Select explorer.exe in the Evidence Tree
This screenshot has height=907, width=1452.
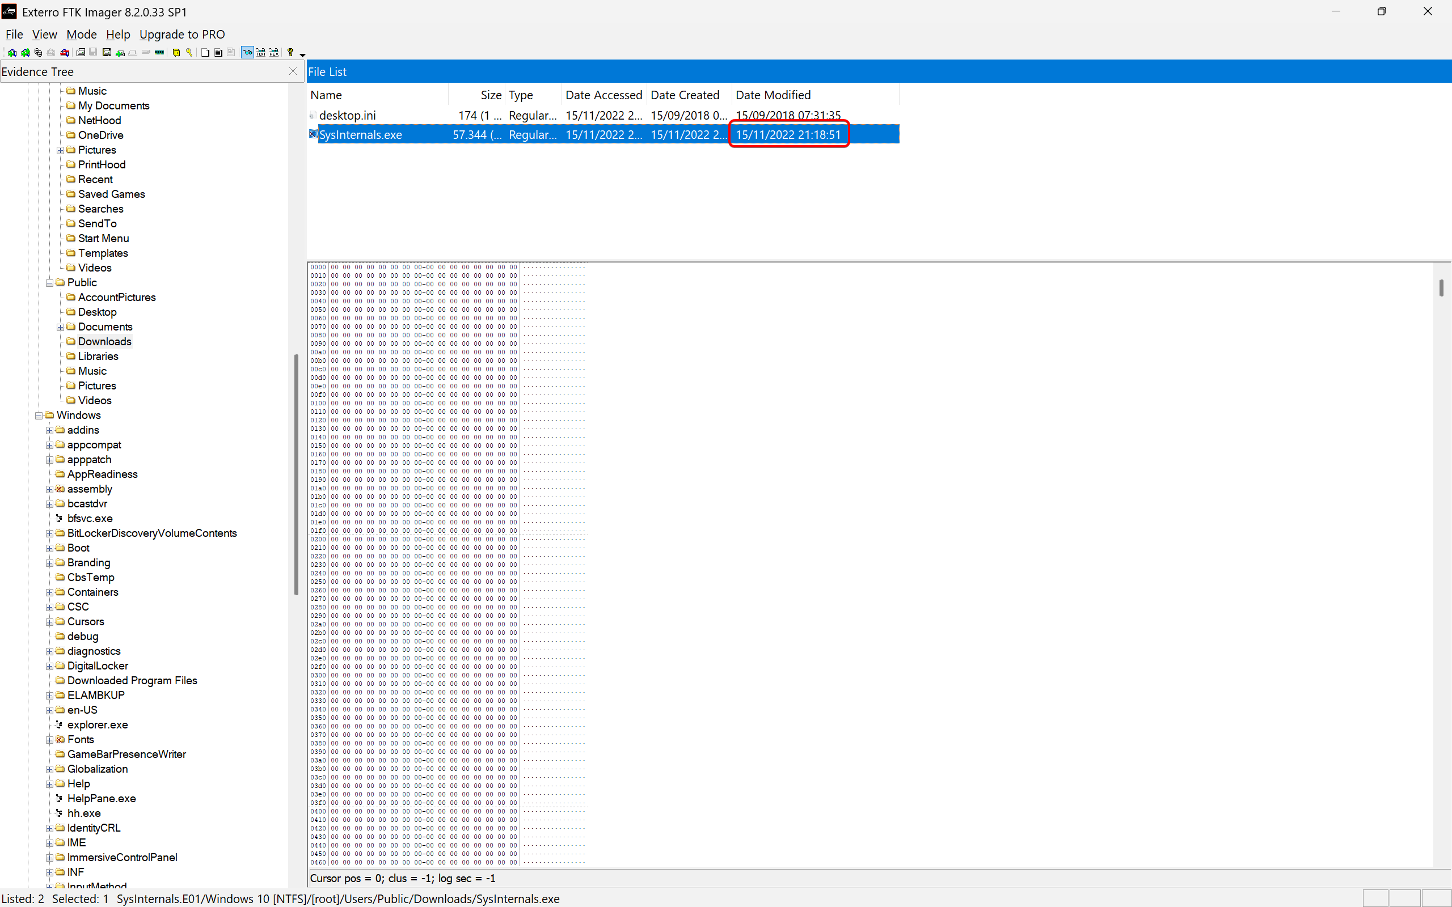click(x=97, y=724)
